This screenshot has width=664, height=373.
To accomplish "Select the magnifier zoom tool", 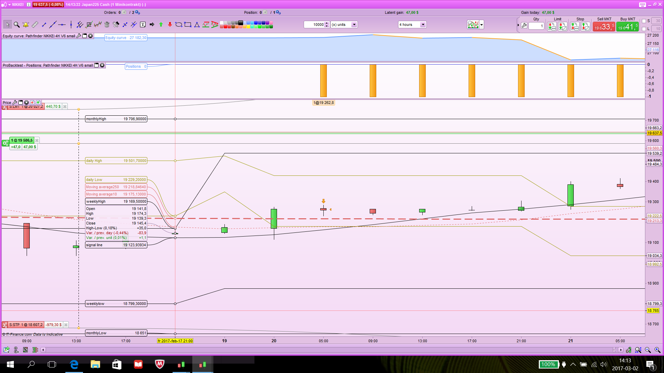I will (17, 25).
